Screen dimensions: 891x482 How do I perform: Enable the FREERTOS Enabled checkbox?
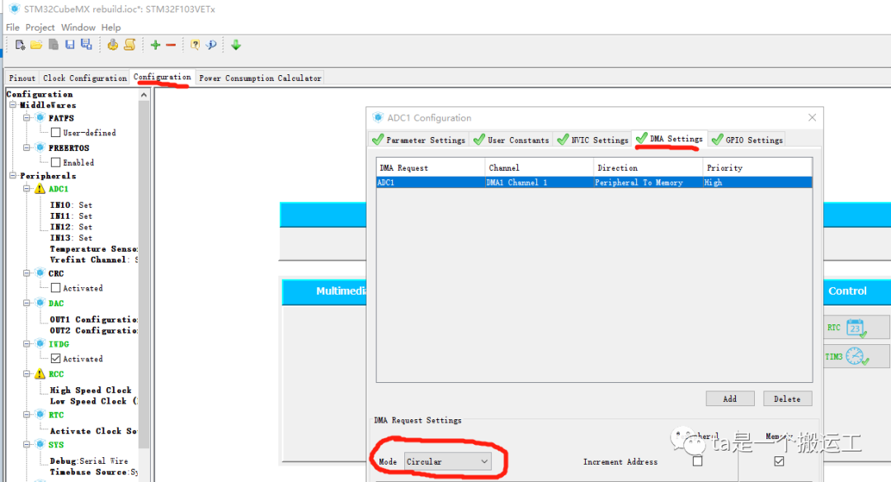click(56, 163)
